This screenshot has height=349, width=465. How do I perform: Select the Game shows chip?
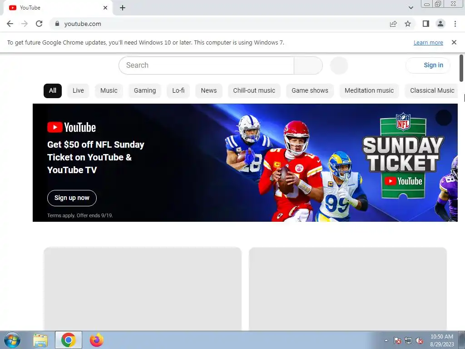click(310, 91)
